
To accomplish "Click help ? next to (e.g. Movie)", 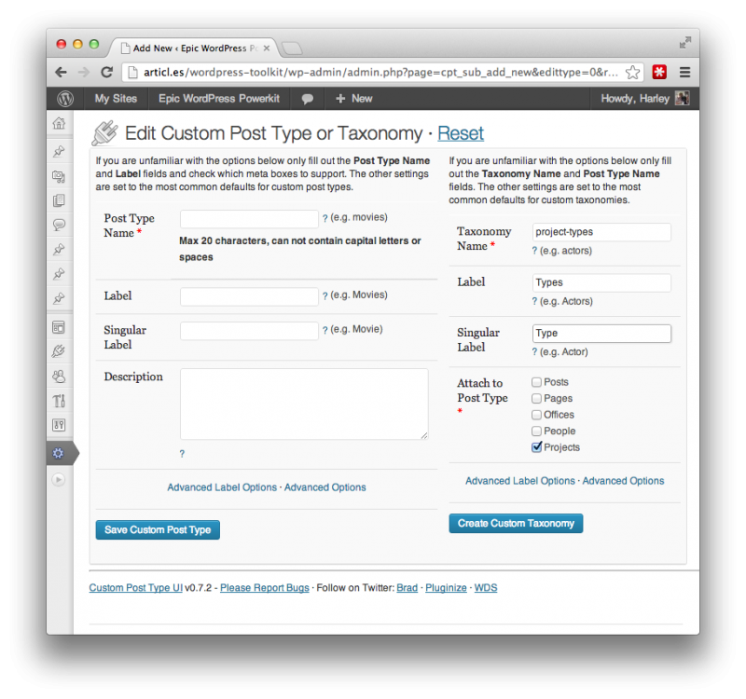I will [x=325, y=330].
